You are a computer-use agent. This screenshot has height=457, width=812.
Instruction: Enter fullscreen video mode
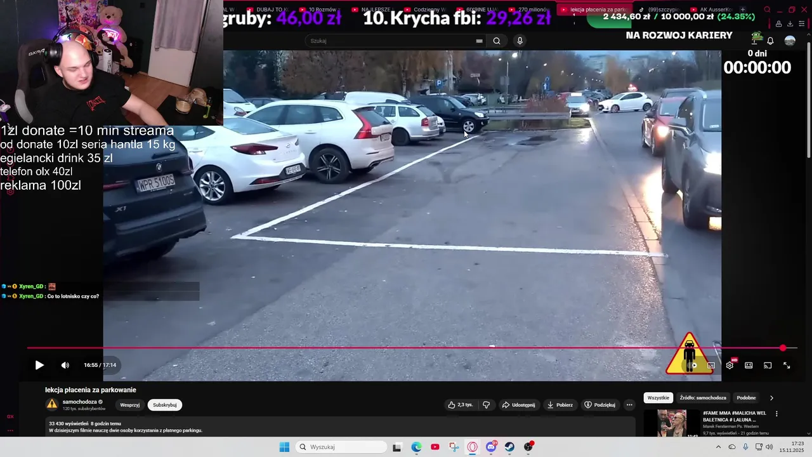[787, 365]
